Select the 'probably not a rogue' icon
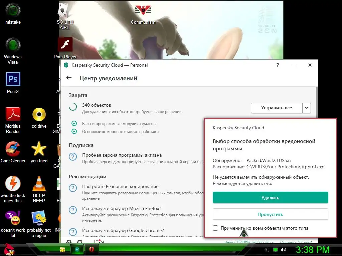342x256 pixels. [x=39, y=224]
